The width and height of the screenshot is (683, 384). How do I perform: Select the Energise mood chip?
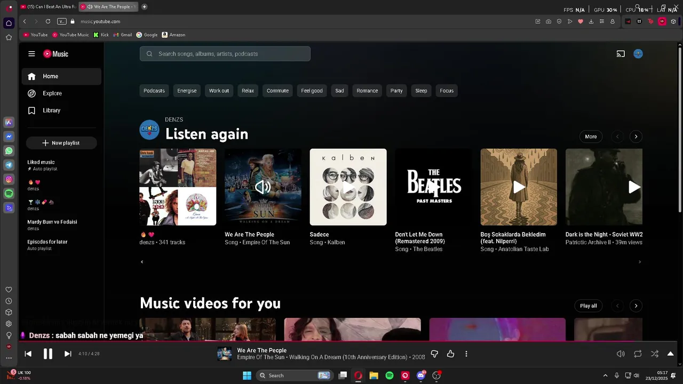click(x=187, y=91)
